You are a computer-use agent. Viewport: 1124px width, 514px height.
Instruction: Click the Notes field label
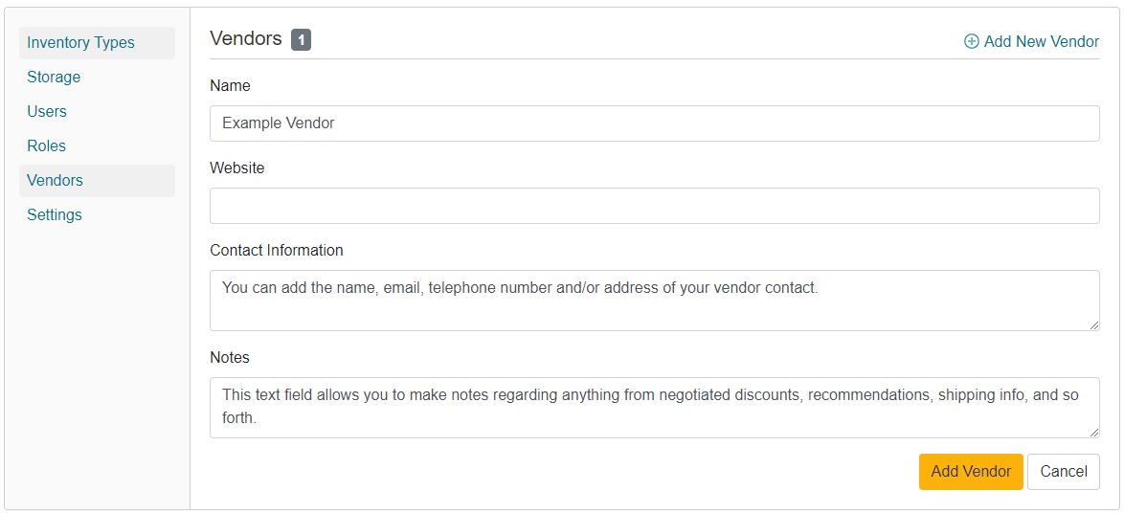(x=230, y=358)
